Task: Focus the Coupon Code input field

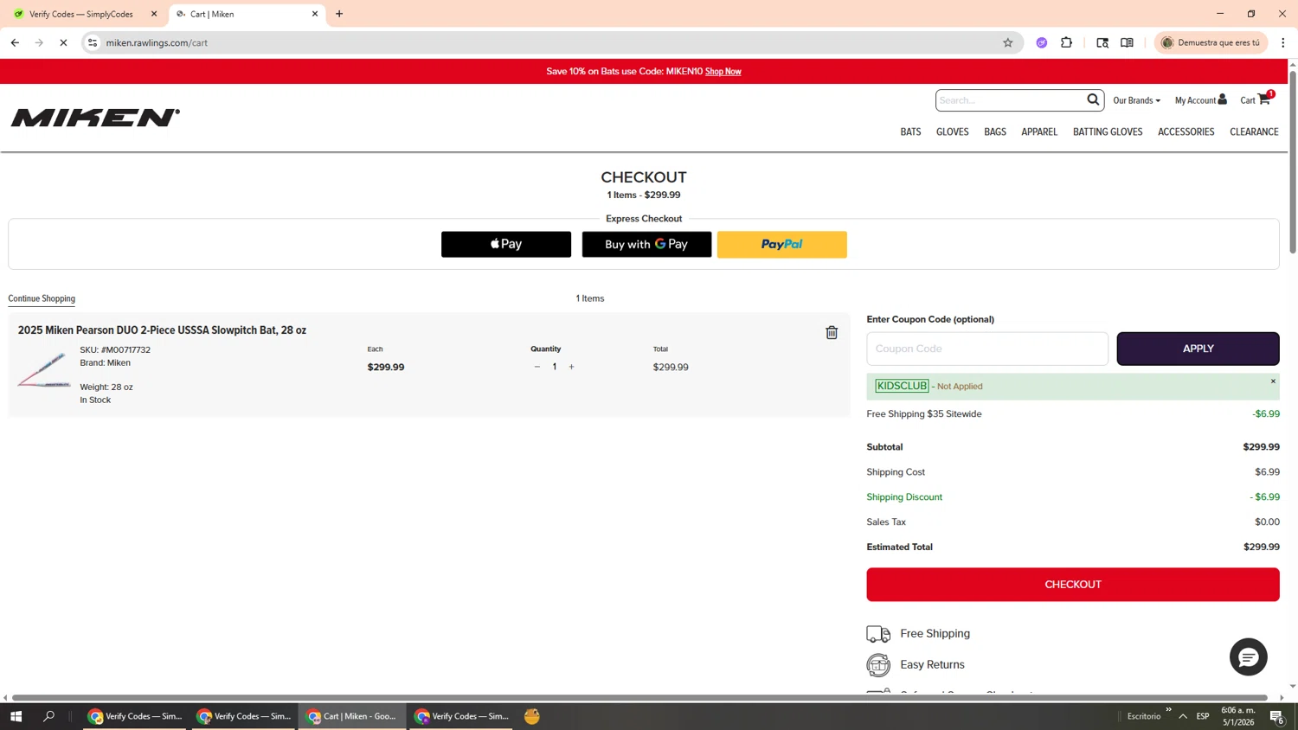Action: (x=987, y=349)
